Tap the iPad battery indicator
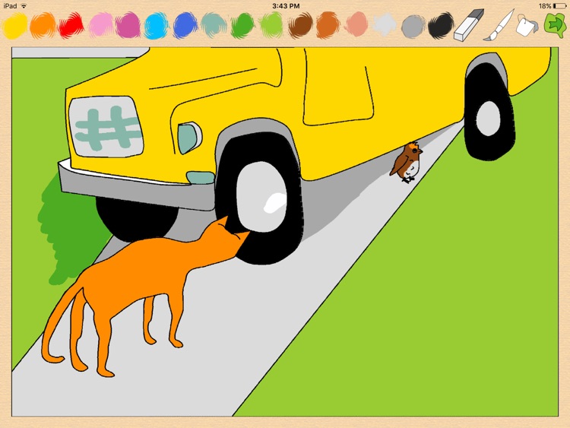This screenshot has width=570, height=428. click(559, 6)
